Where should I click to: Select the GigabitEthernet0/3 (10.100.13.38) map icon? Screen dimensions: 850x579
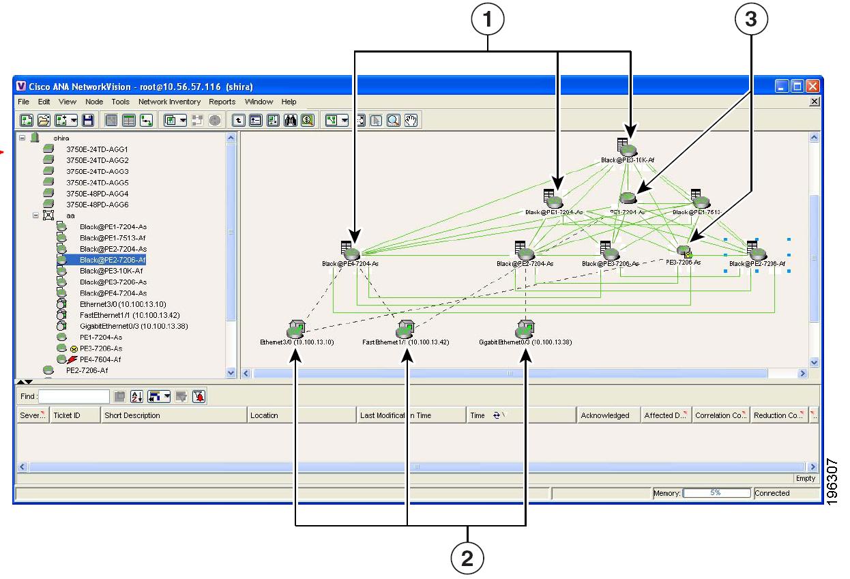click(x=525, y=328)
